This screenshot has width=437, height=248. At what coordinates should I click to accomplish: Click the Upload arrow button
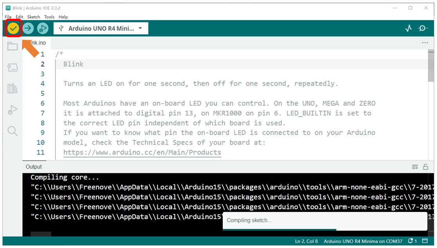(28, 29)
